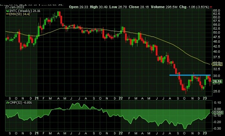Click year 22 on the CMF panel time axis
Screen dimensions: 225x136
click(121, 133)
